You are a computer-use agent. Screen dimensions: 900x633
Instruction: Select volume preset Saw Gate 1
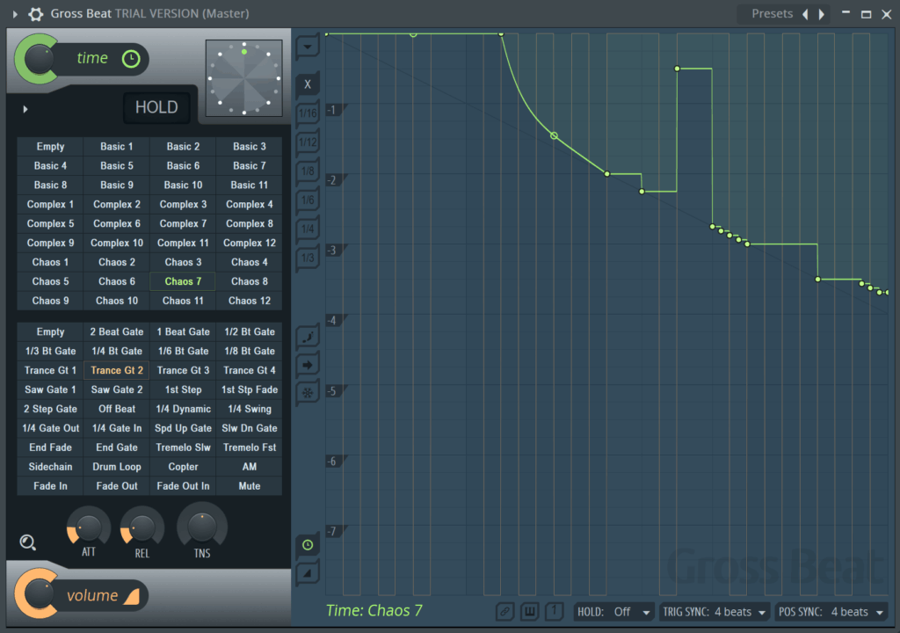(50, 389)
